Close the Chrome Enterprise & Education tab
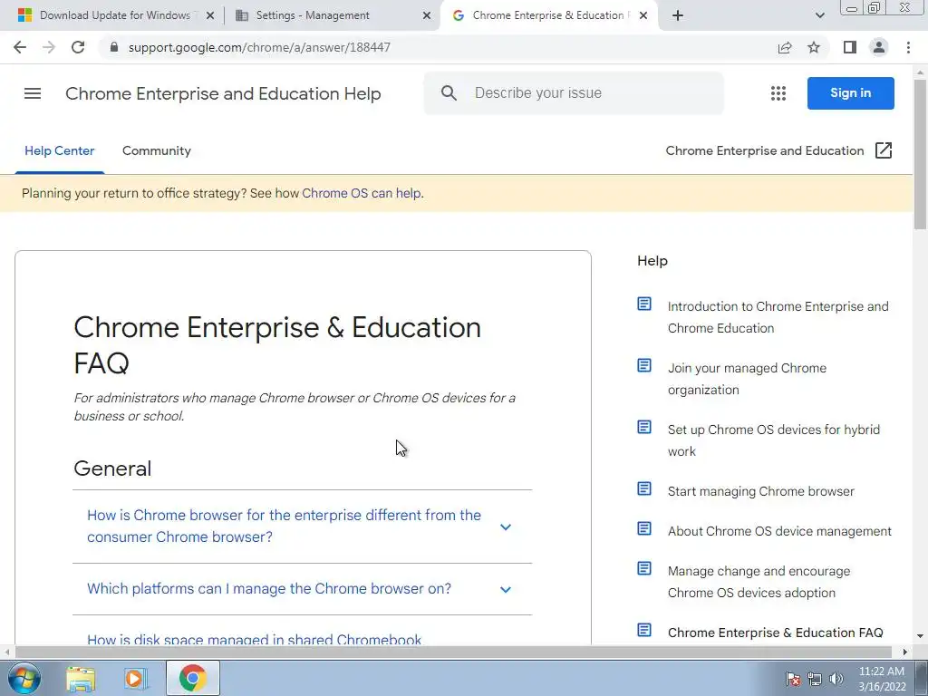This screenshot has height=696, width=928. tap(643, 15)
